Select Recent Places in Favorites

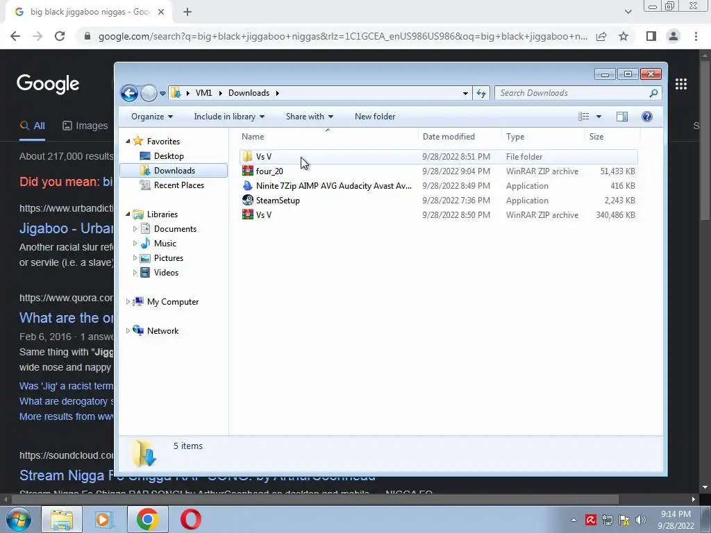tap(178, 185)
